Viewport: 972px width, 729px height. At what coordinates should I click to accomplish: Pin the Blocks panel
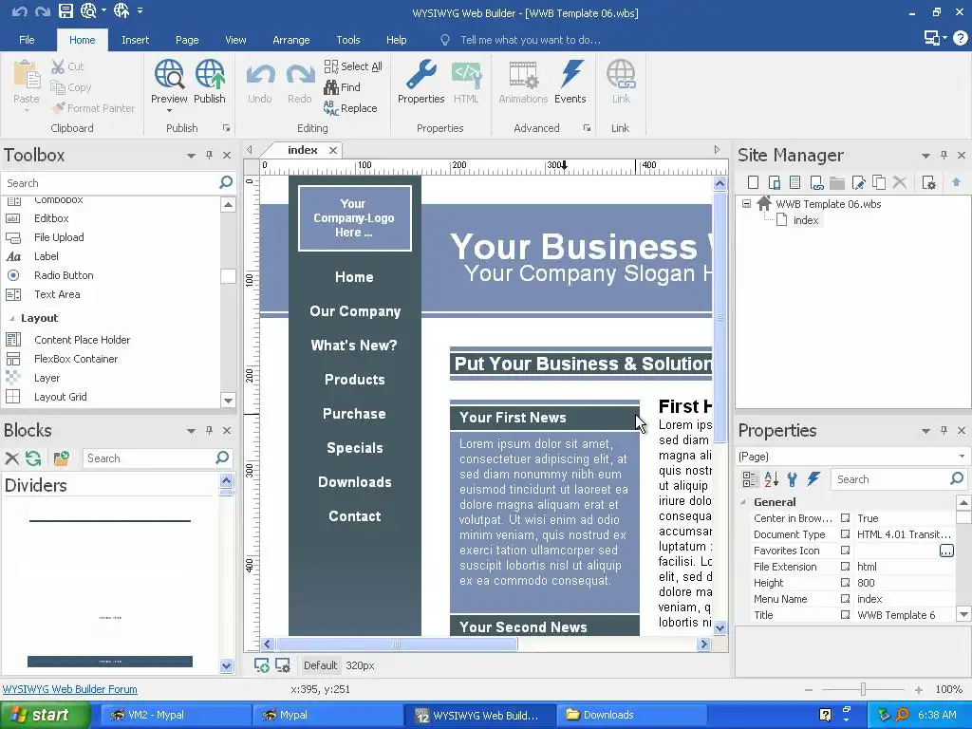209,430
